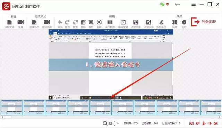Click the 添加文件 (add file) icon

[9, 22]
